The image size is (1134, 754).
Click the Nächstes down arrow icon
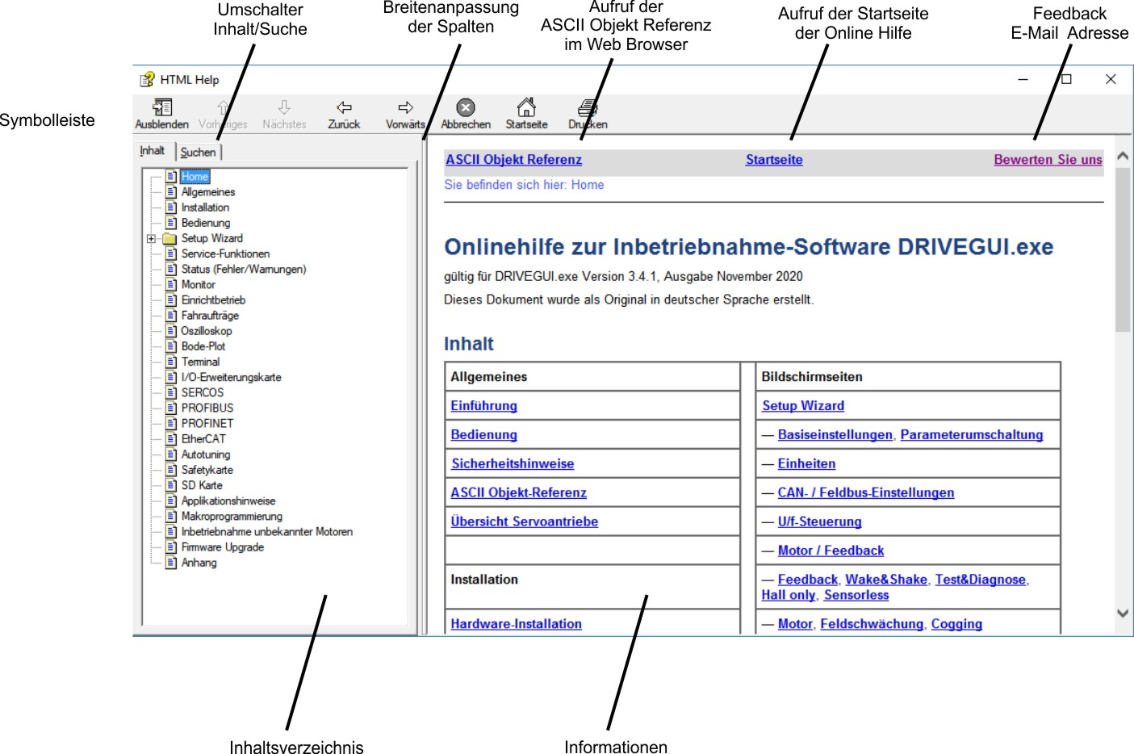pyautogui.click(x=284, y=107)
